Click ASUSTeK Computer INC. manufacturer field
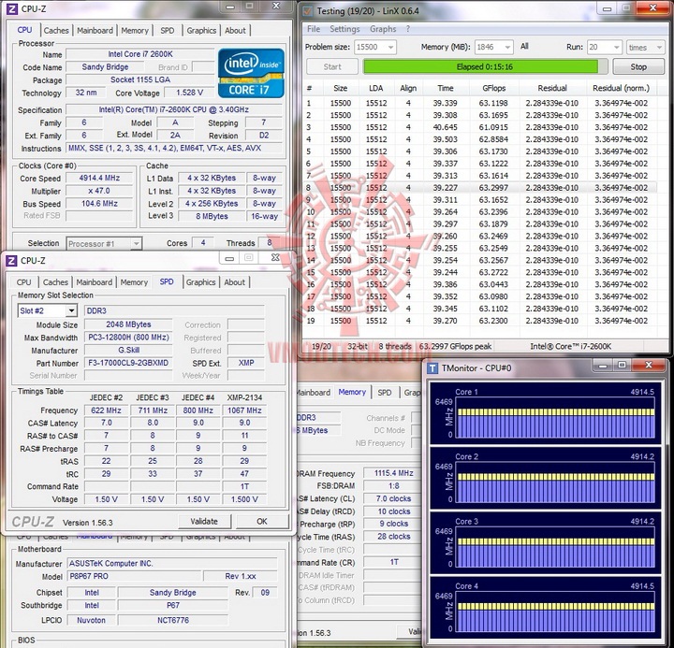This screenshot has width=674, height=648. pos(172,564)
